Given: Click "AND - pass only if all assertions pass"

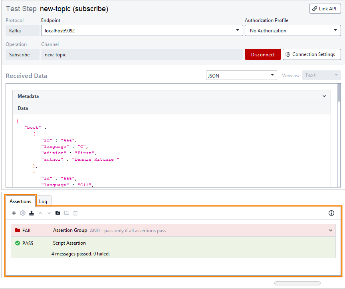Looking at the screenshot, I should click(128, 231).
